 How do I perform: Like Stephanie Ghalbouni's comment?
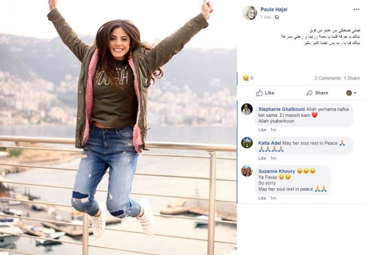[x=262, y=130]
